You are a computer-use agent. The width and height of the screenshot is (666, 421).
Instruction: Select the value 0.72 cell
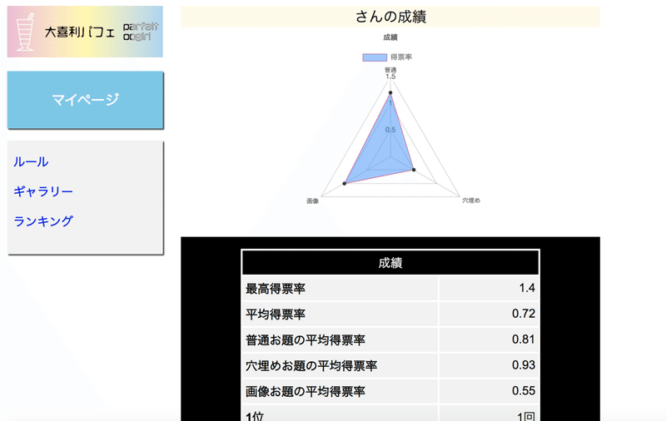click(x=489, y=314)
